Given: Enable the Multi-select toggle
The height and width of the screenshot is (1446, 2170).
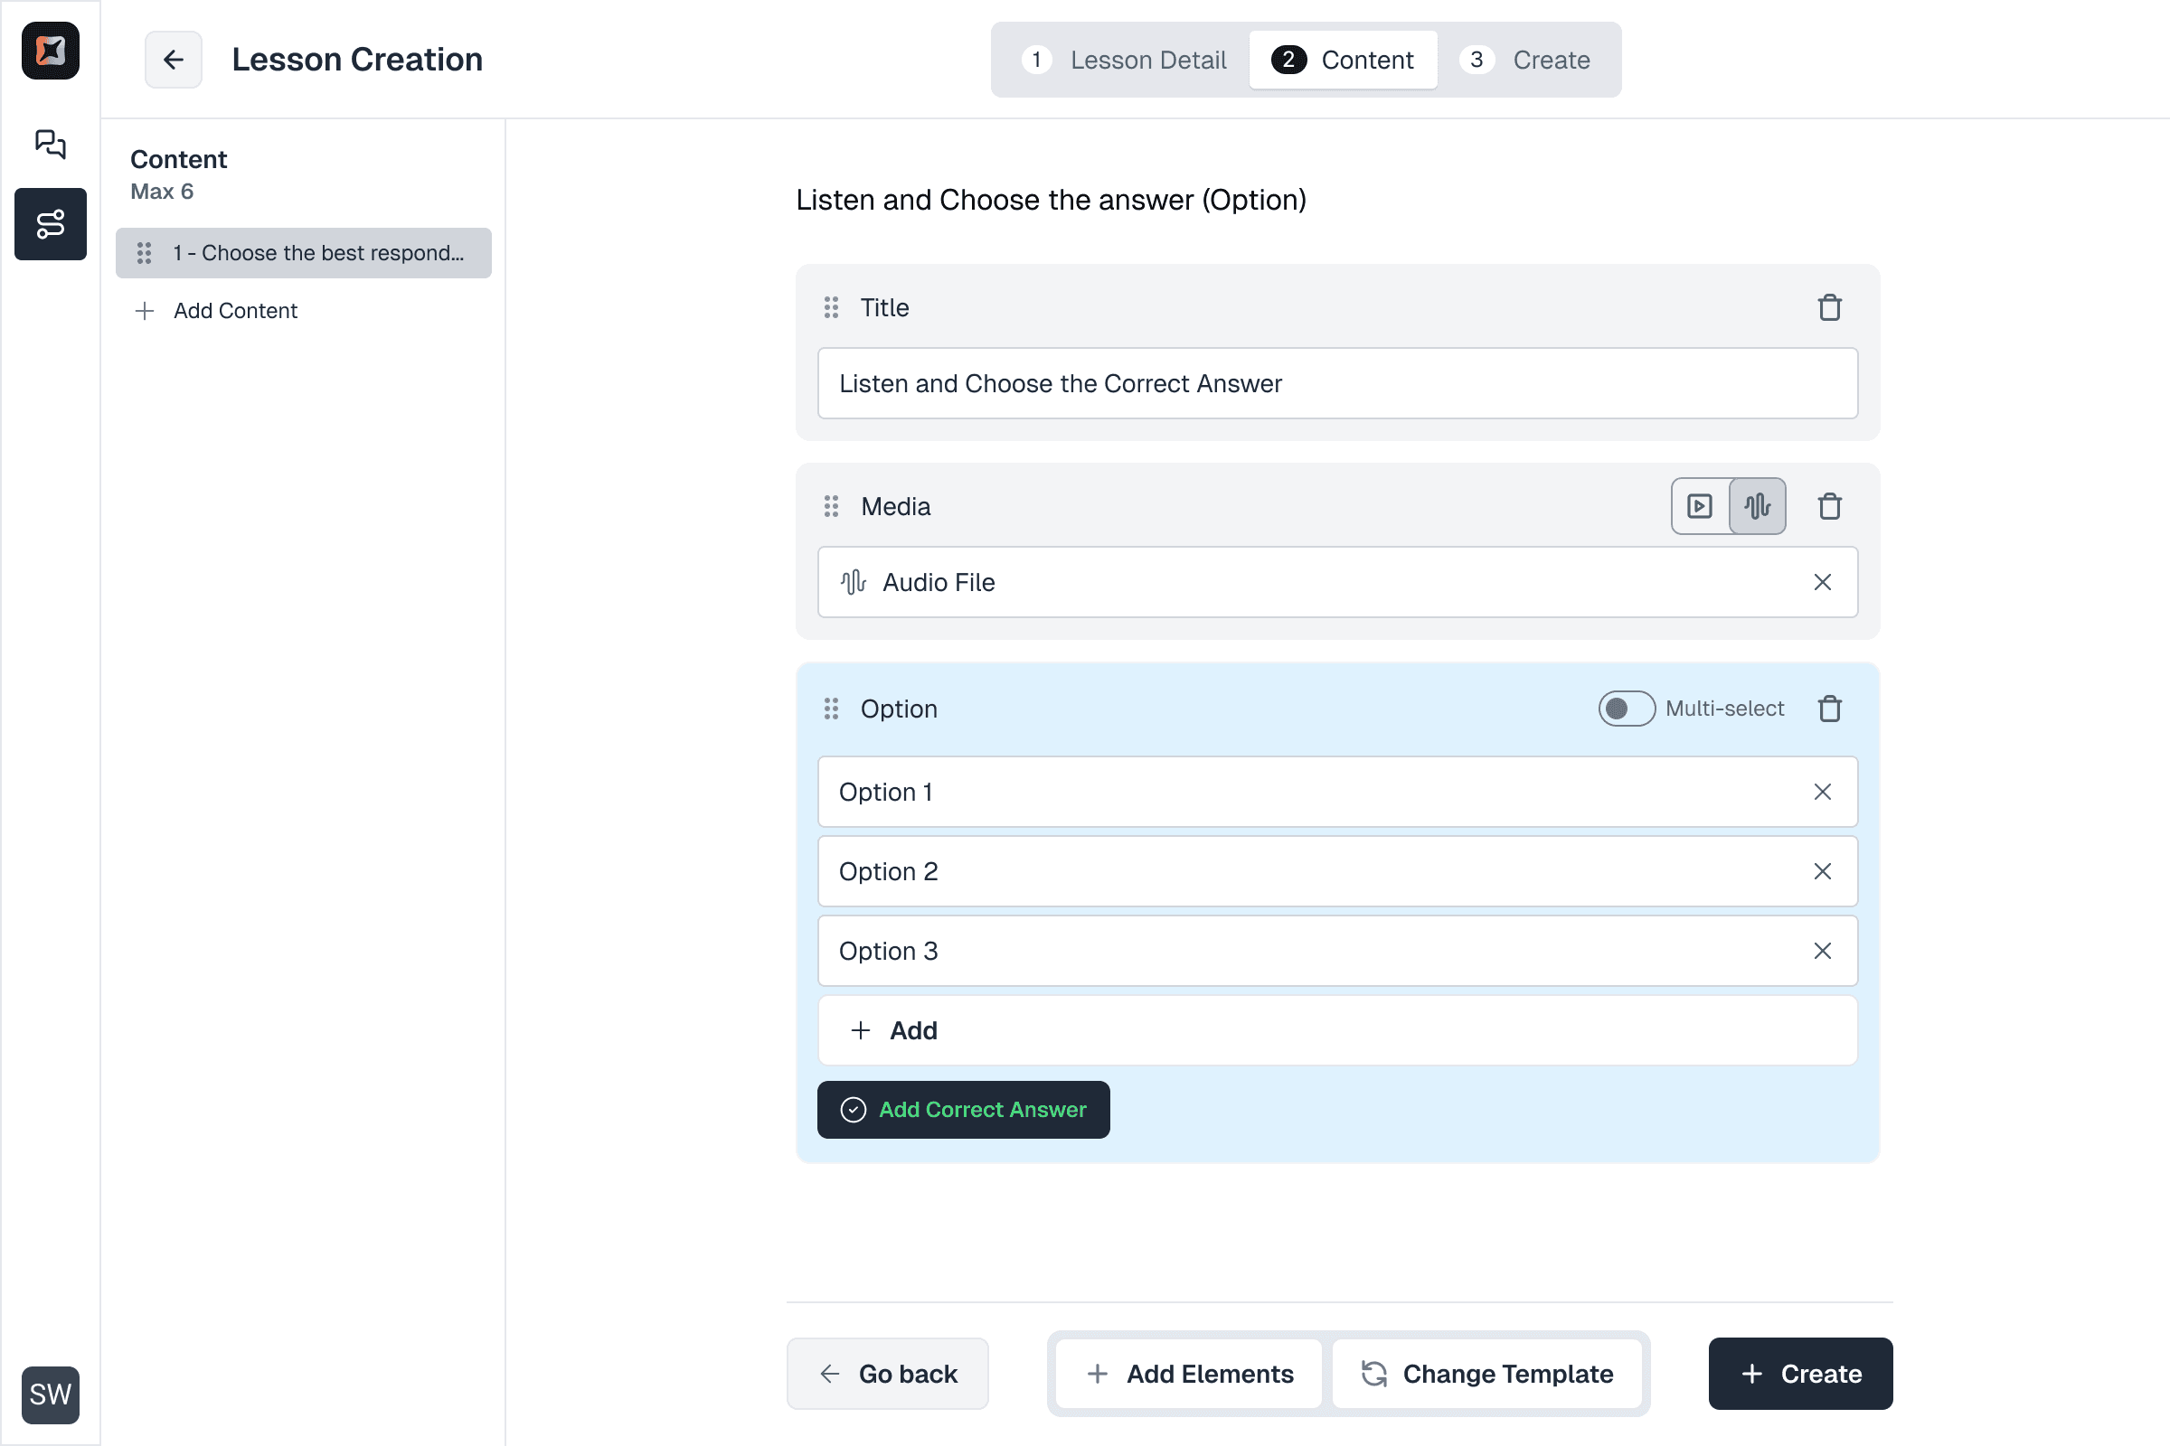Looking at the screenshot, I should 1626,709.
